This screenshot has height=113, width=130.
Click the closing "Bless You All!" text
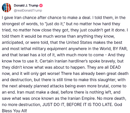(15, 111)
